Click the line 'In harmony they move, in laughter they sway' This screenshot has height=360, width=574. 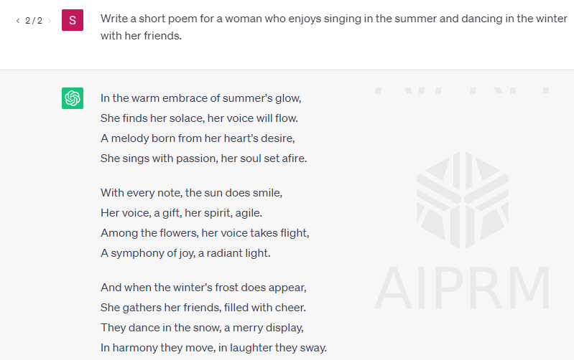click(214, 348)
